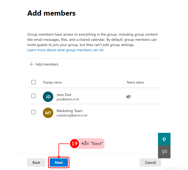Click the plus icon beside Add members
The height and width of the screenshot is (170, 188).
click(x=31, y=64)
